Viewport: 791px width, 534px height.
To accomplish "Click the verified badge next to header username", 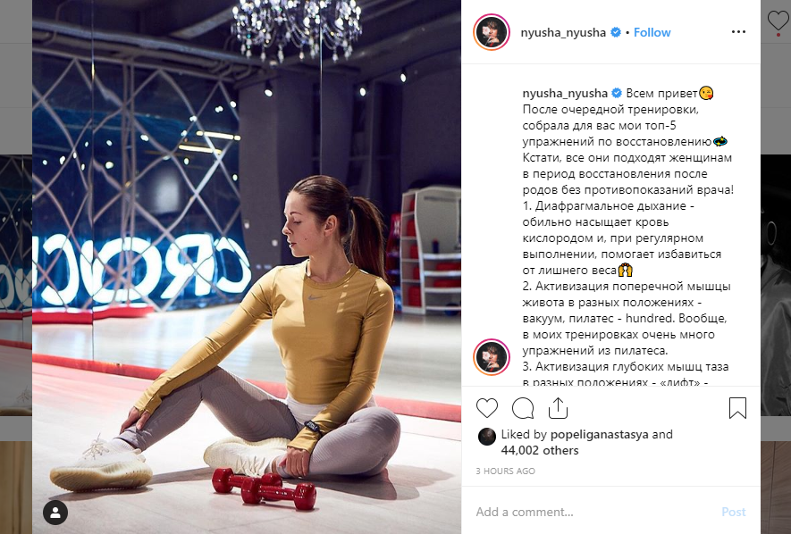I will (x=616, y=32).
